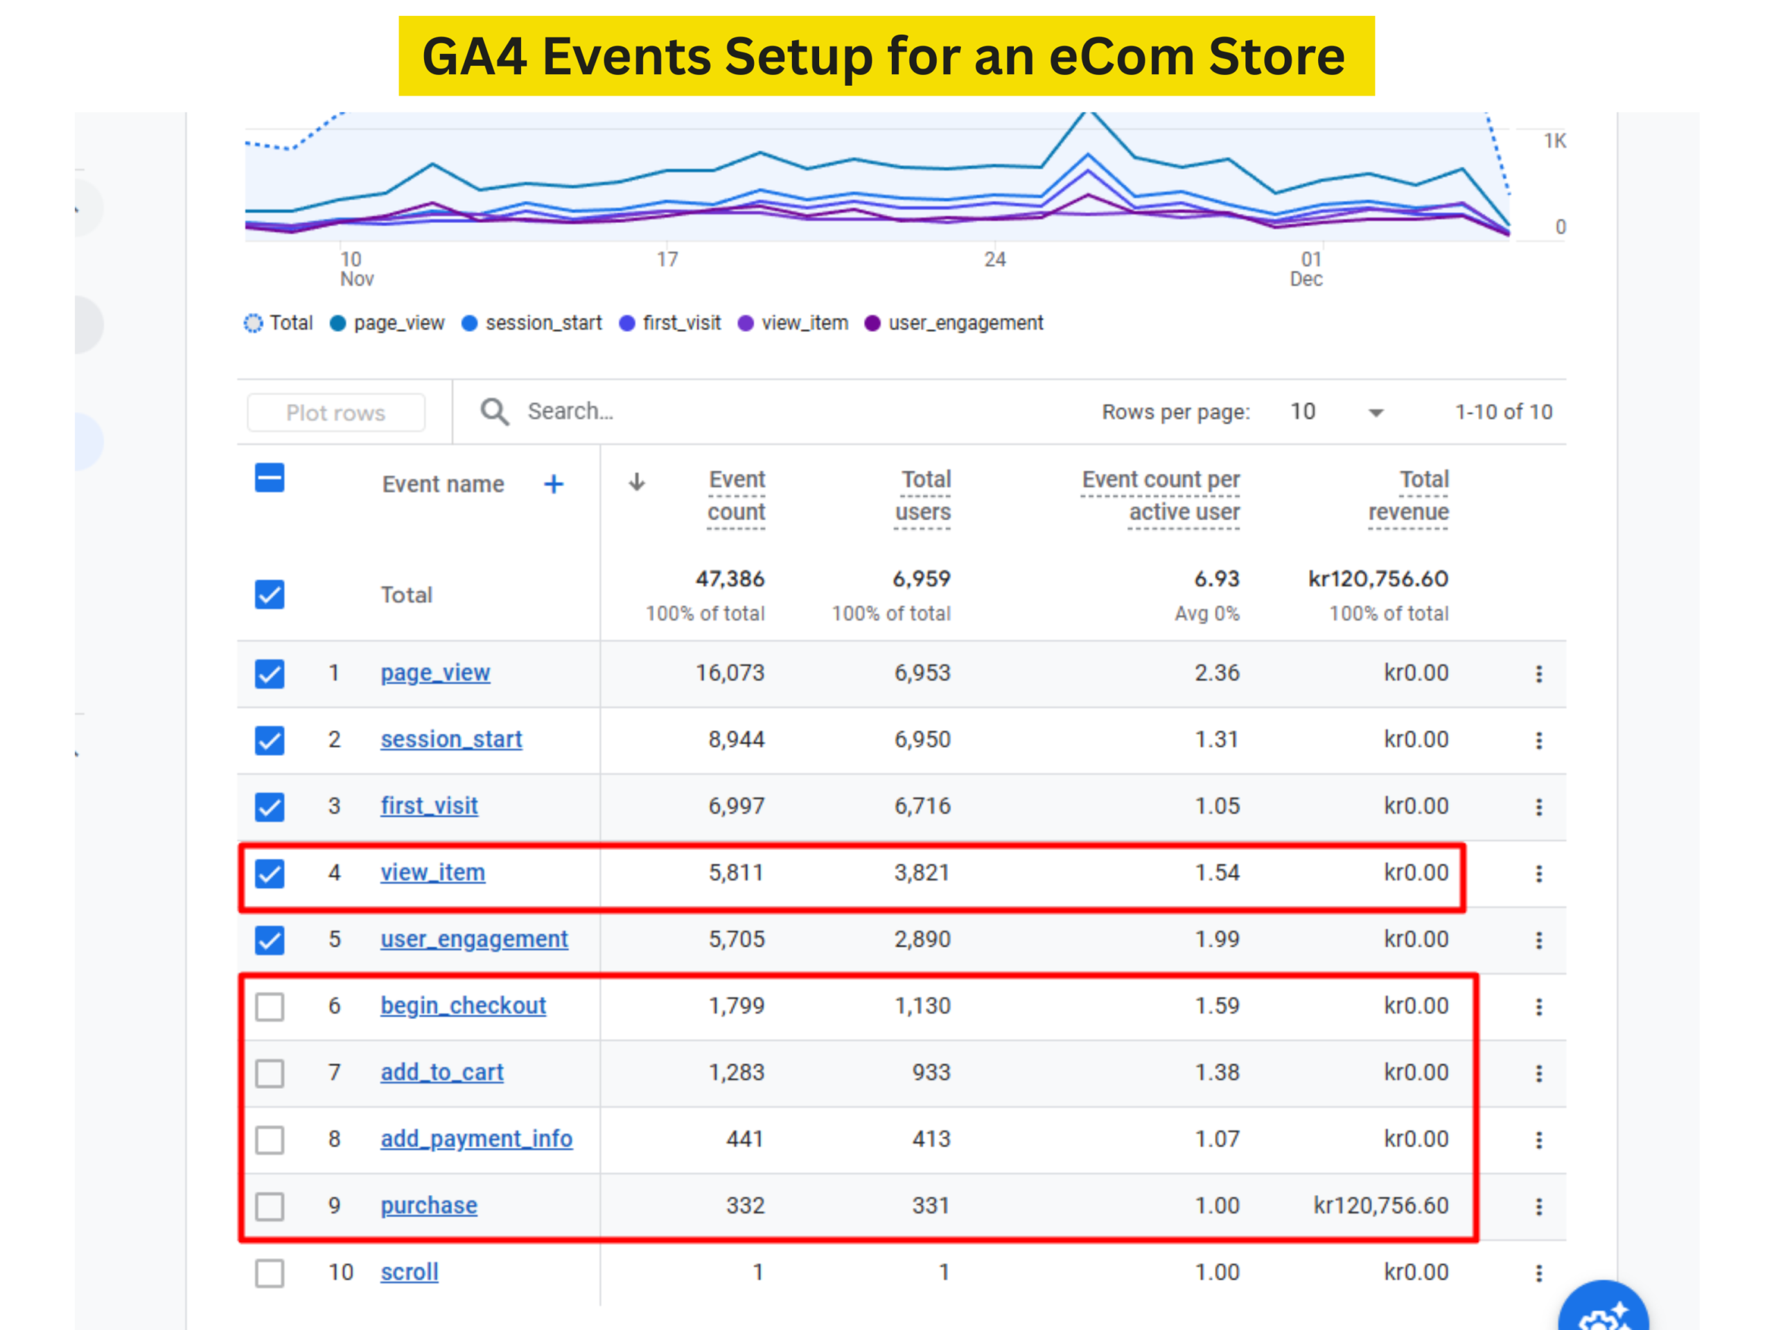Open the three-dot menu for the add_to_cart row
Viewport: 1774px width, 1330px height.
(x=1538, y=1072)
